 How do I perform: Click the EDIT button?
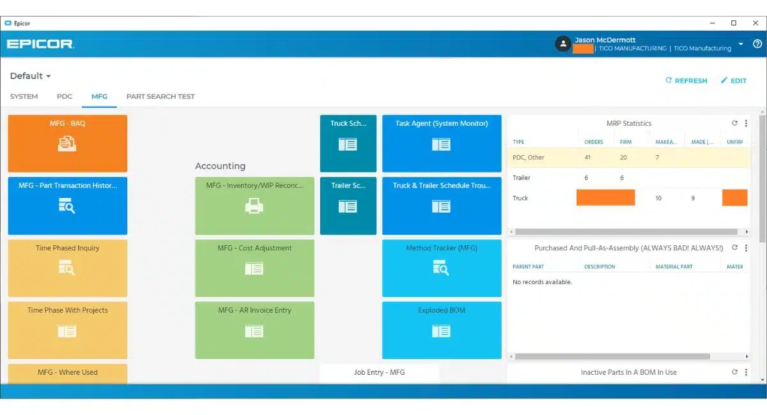point(734,80)
